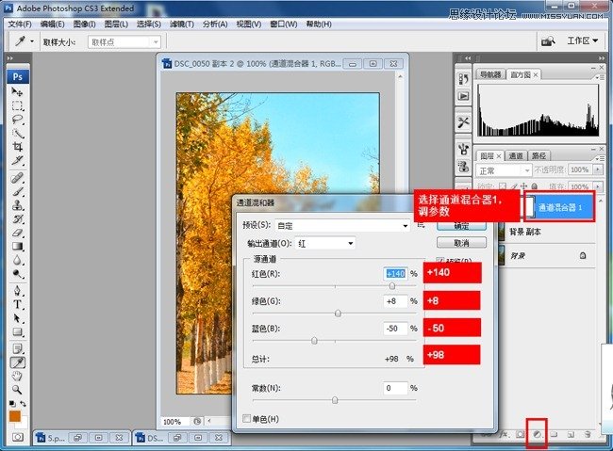Click the Green (绿色) percent input field
This screenshot has width=613, height=451.
point(395,301)
